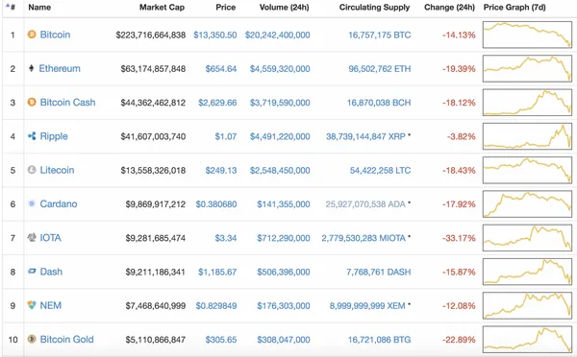577x357 pixels.
Task: Sort by rank using # column arrow
Action: click(11, 7)
